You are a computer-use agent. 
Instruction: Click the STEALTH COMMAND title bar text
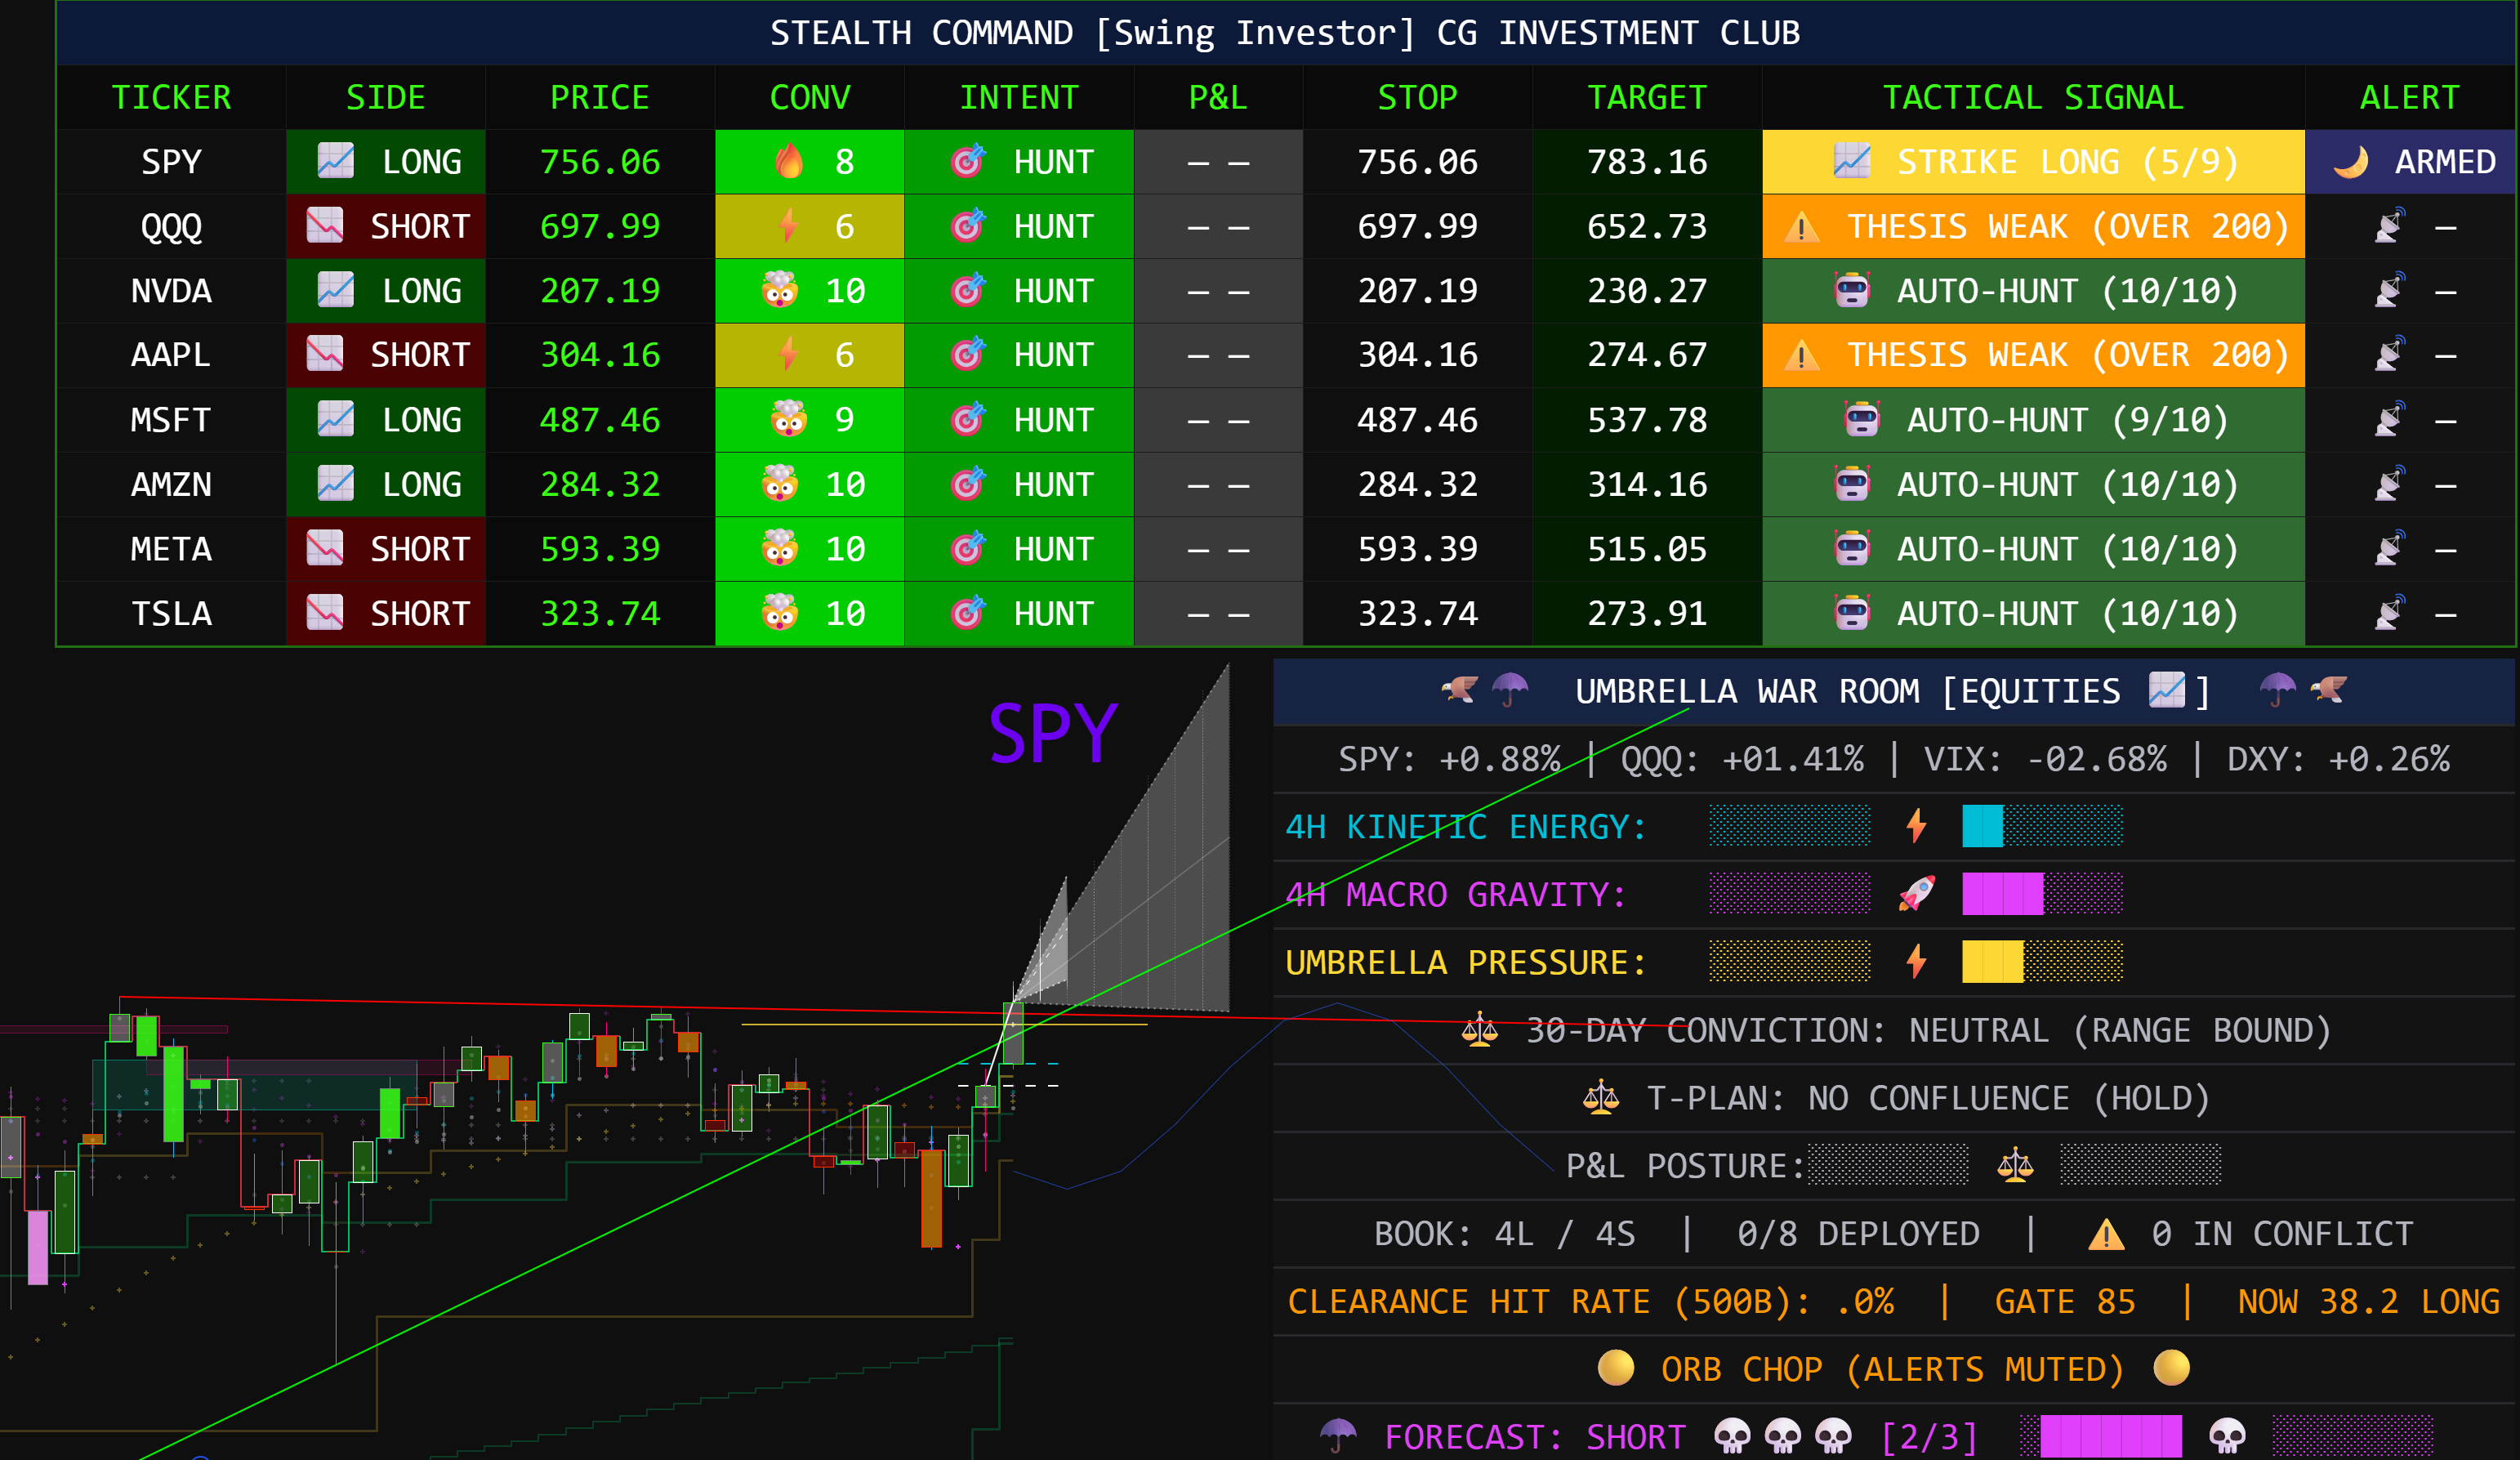coord(1285,33)
